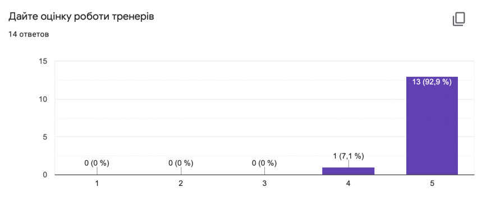
Task: Click the x-axis label 1
Action: 97,184
